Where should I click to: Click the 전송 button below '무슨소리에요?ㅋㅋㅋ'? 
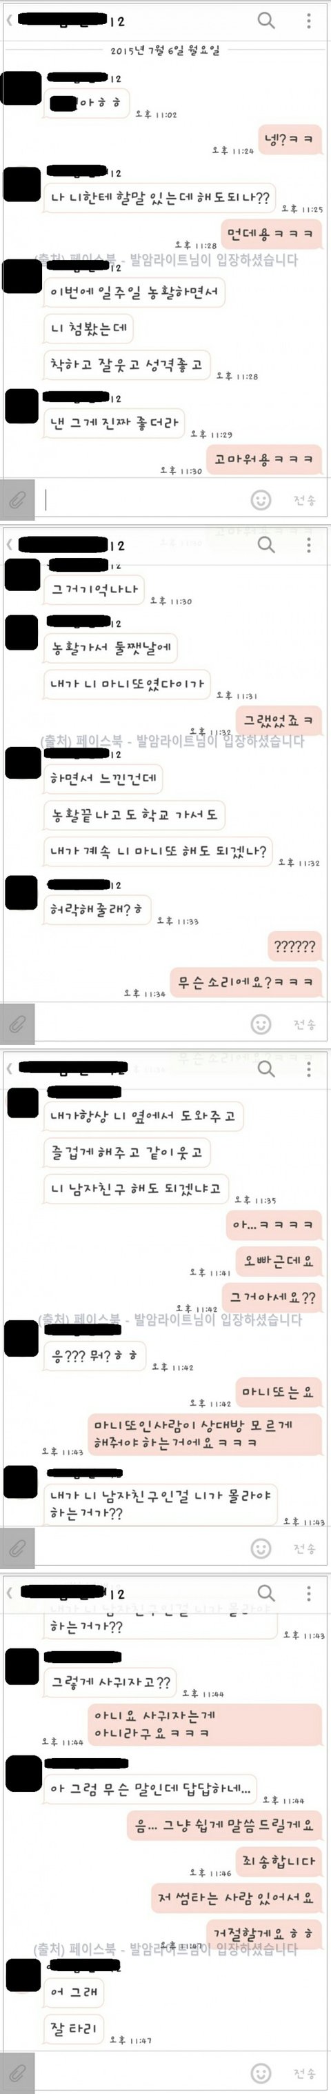tap(304, 1024)
